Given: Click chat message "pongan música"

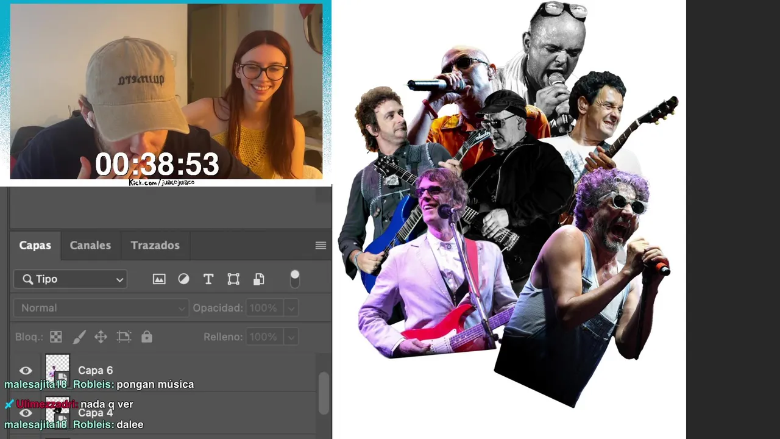Looking at the screenshot, I should click(155, 385).
